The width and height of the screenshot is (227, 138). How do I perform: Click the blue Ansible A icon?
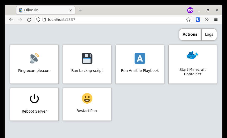tap(140, 58)
